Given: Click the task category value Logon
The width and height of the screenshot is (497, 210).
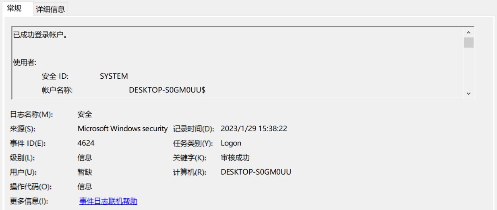Looking at the screenshot, I should coord(231,143).
